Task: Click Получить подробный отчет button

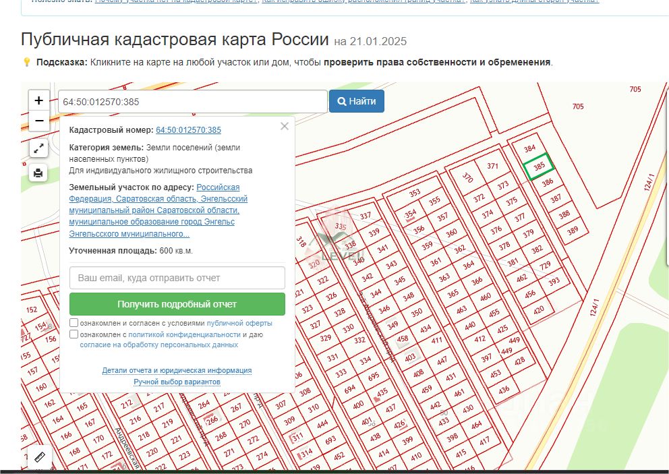Action: click(x=177, y=304)
